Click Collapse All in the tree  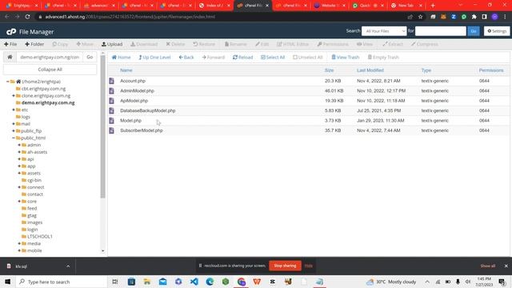50,70
